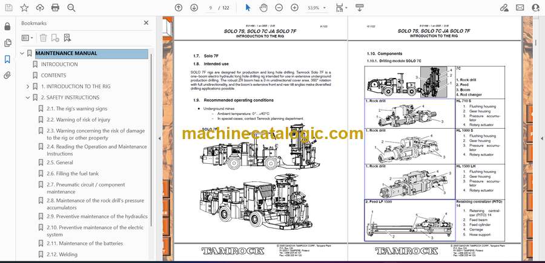Toggle the Bookmarks panel sidebar icon
This screenshot has width=545, height=263.
7,59
